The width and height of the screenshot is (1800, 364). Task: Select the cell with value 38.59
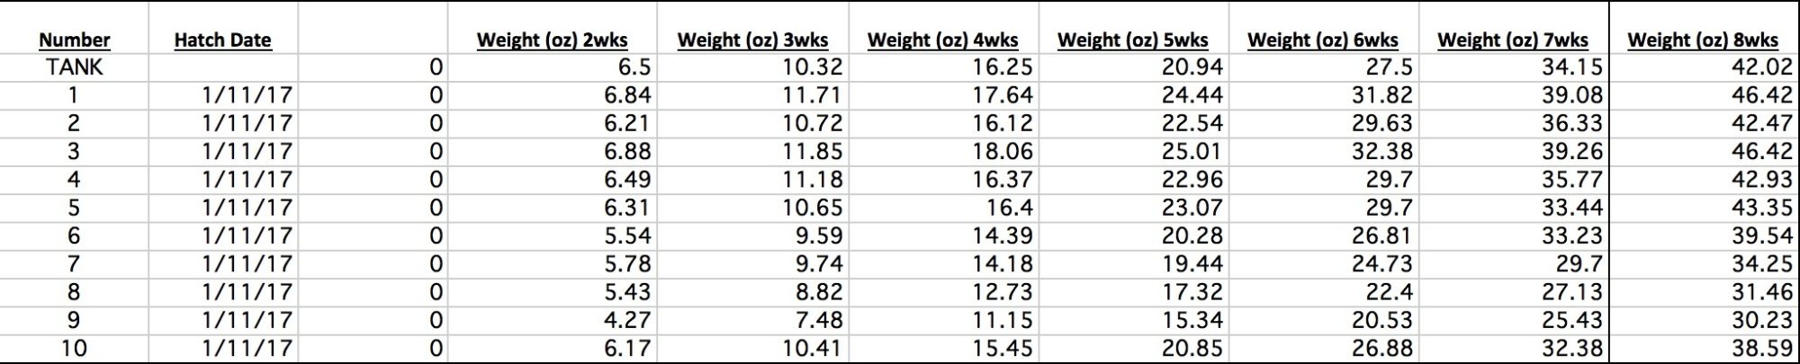[x=1761, y=348]
